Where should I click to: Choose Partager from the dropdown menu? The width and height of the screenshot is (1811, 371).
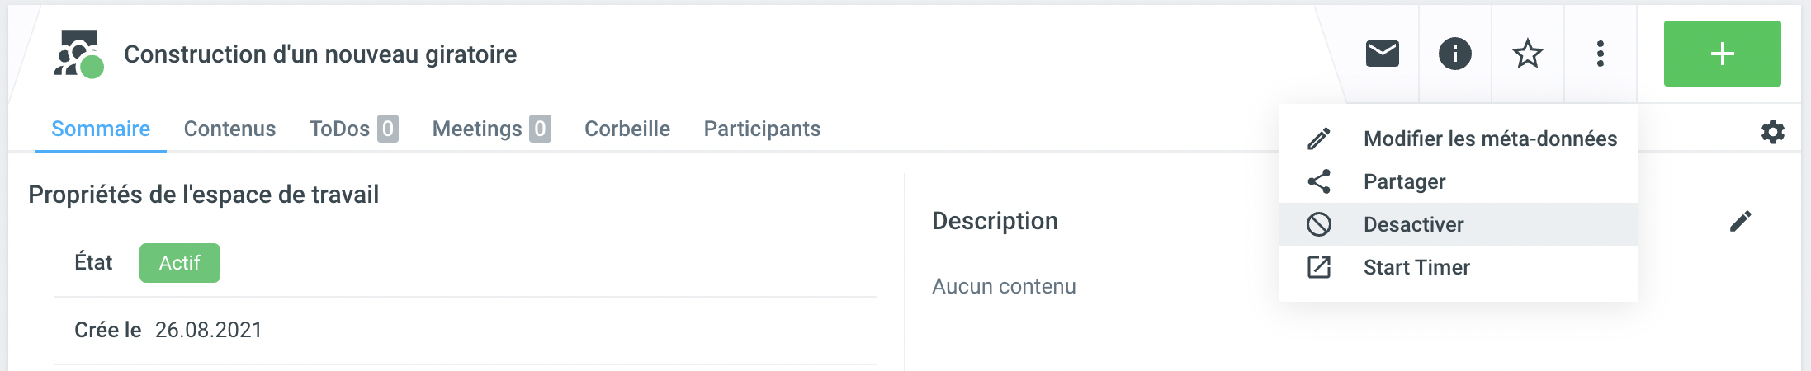(x=1404, y=181)
